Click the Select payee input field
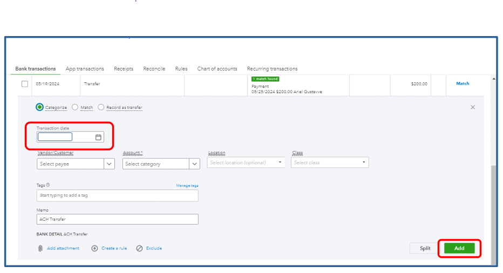The width and height of the screenshot is (503, 273). tap(70, 164)
